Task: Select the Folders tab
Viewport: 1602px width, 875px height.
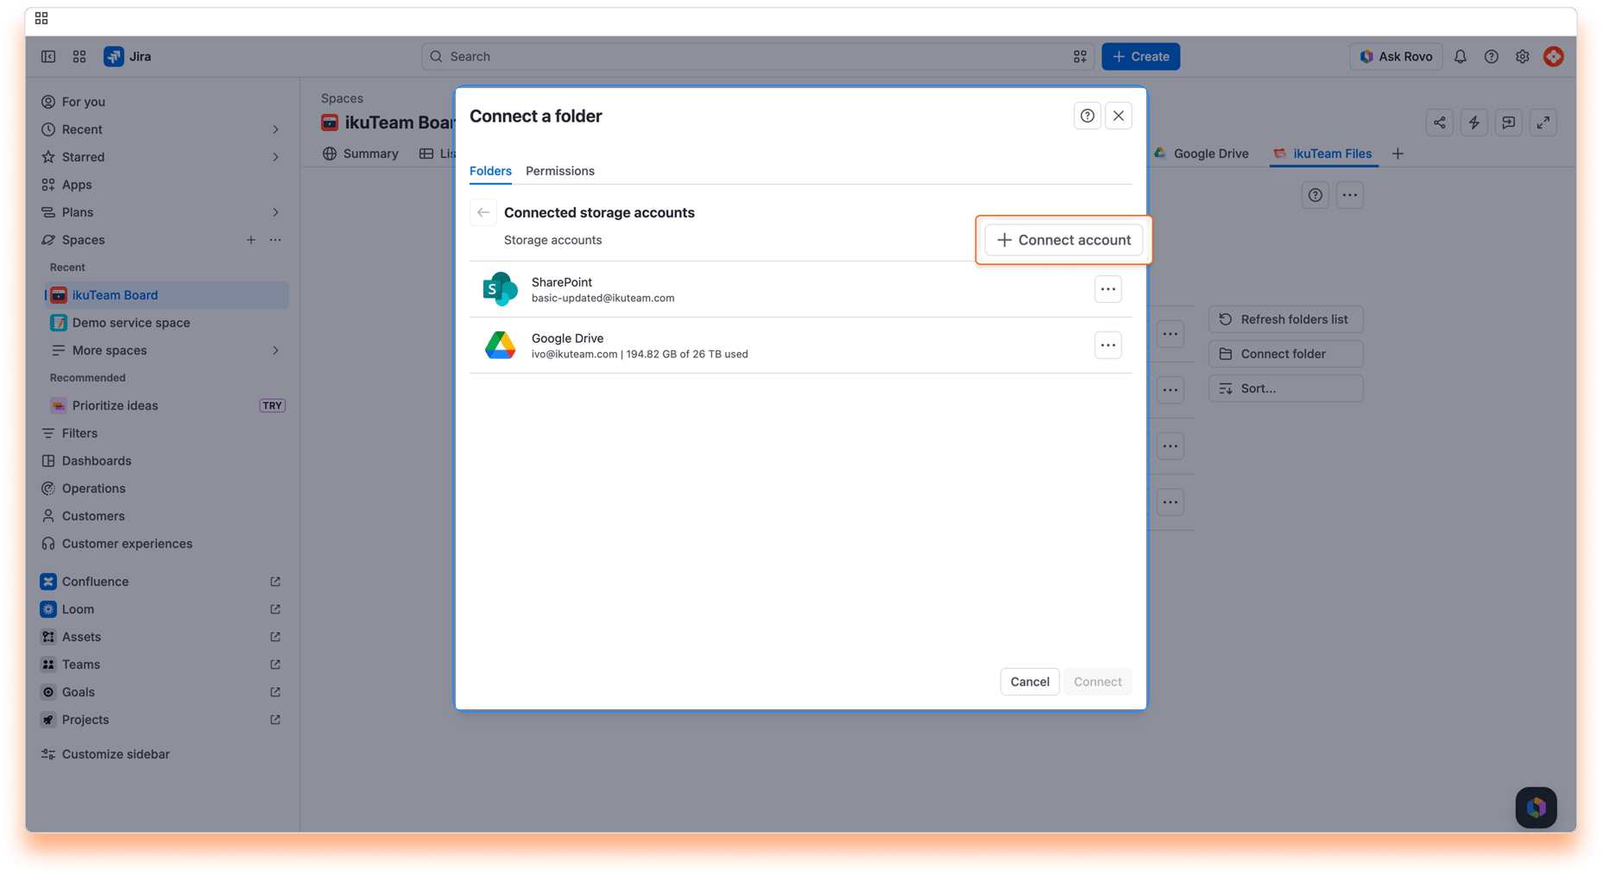Action: tap(490, 171)
